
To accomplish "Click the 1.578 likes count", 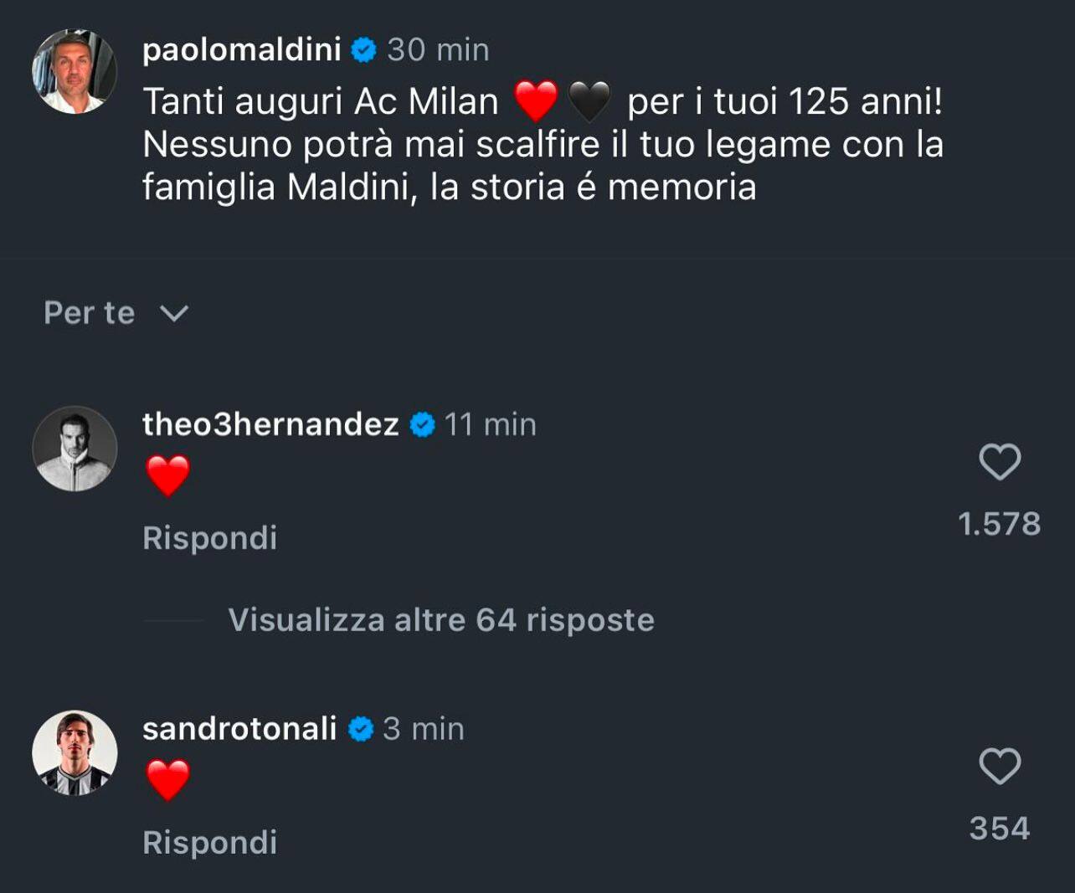I will (999, 524).
